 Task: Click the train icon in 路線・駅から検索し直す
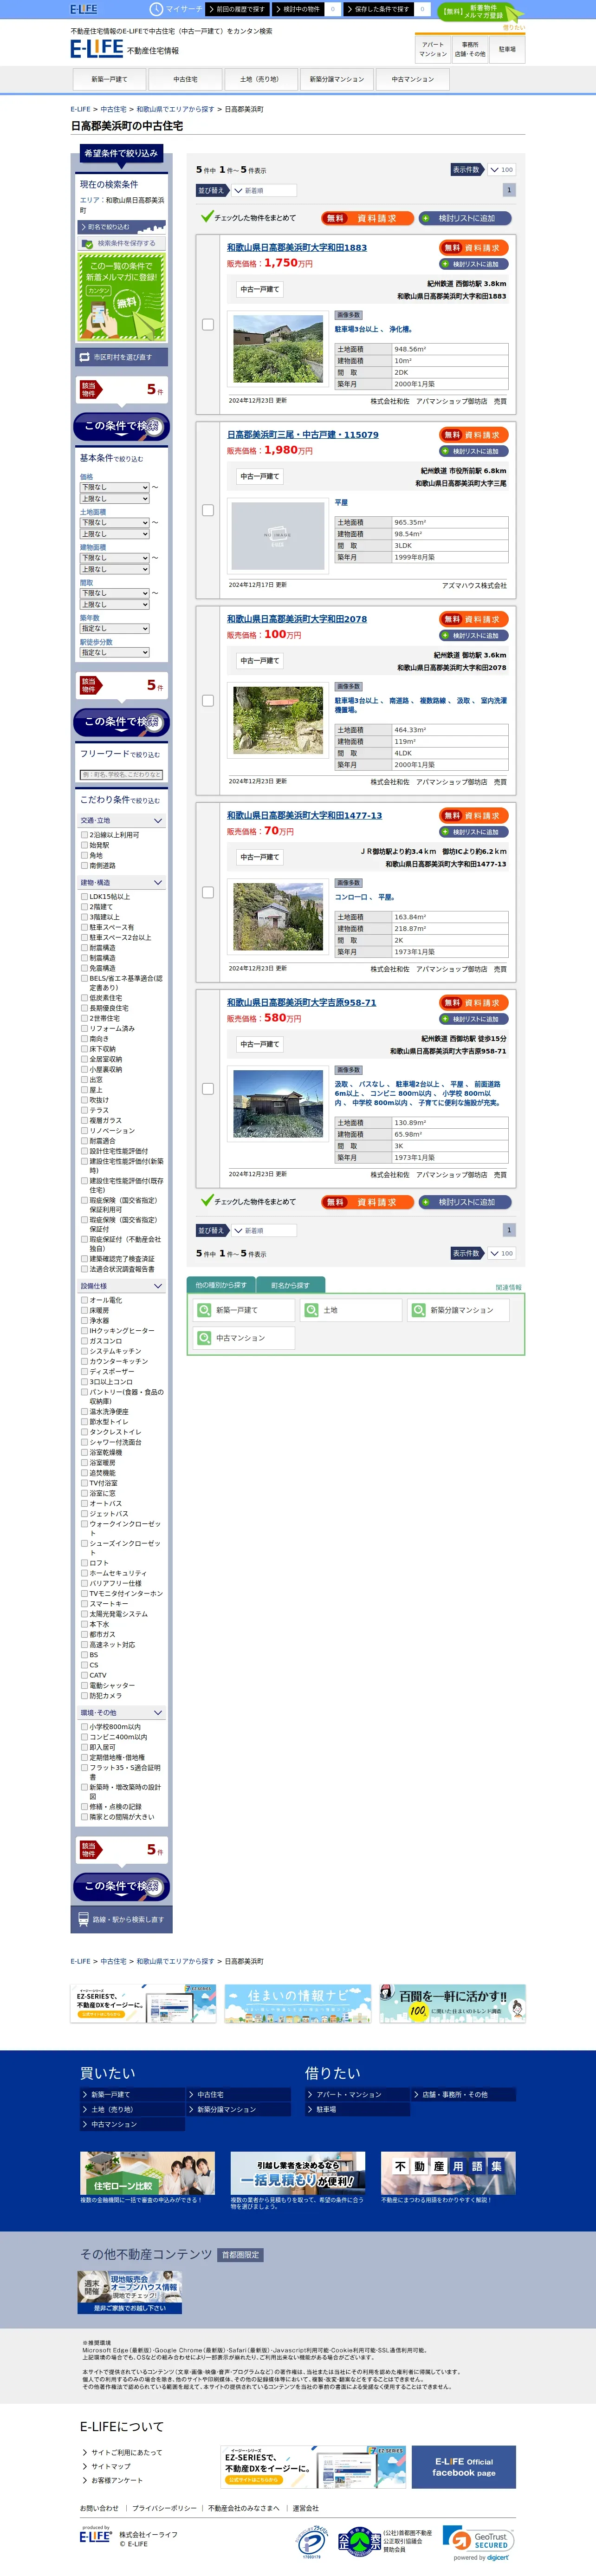coord(84,1919)
